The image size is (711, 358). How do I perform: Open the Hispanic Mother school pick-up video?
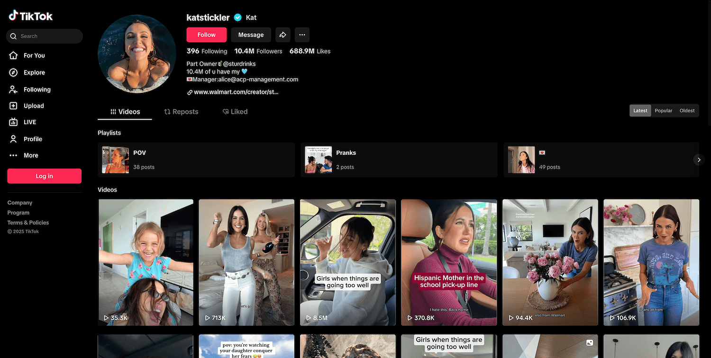(x=448, y=262)
